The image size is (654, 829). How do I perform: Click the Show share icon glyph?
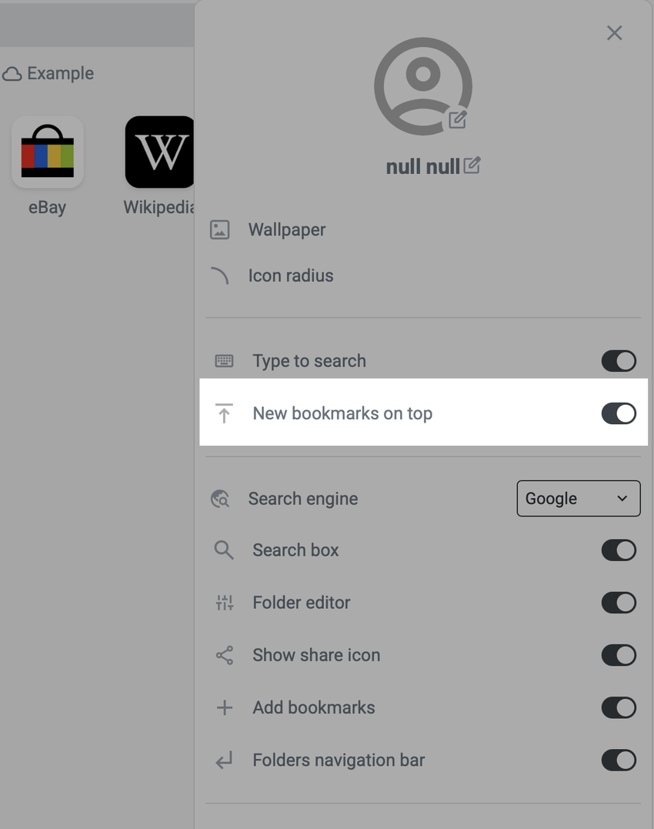point(224,655)
